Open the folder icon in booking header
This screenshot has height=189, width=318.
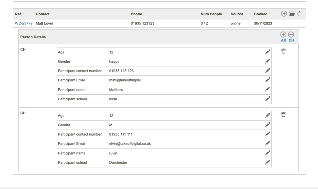[x=292, y=14]
